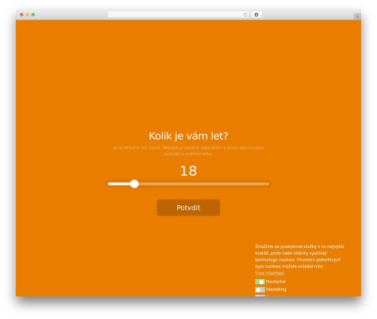This screenshot has width=377, height=319.
Task: Click the yellow minimize window button
Action: pyautogui.click(x=27, y=14)
